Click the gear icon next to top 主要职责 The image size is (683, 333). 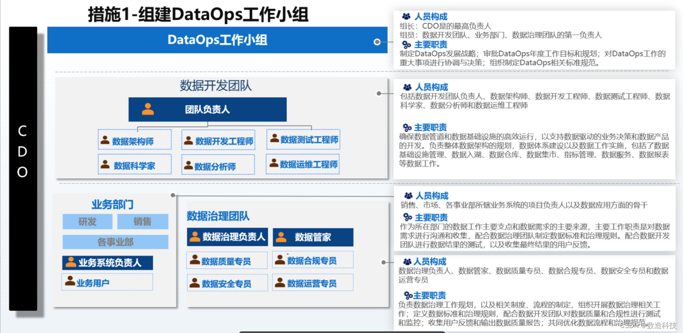point(406,45)
